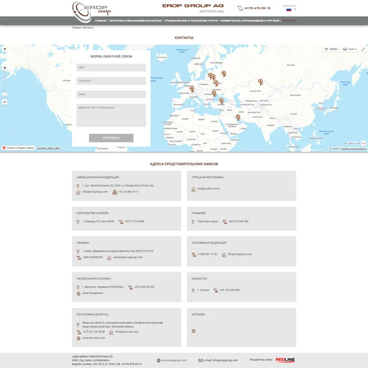Click the globe icon in Испания card

click(x=193, y=331)
